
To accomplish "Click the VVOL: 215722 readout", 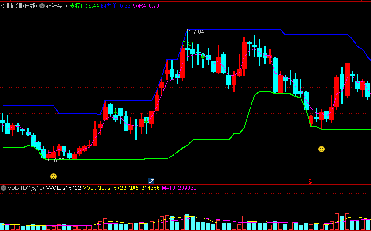I will [64, 188].
